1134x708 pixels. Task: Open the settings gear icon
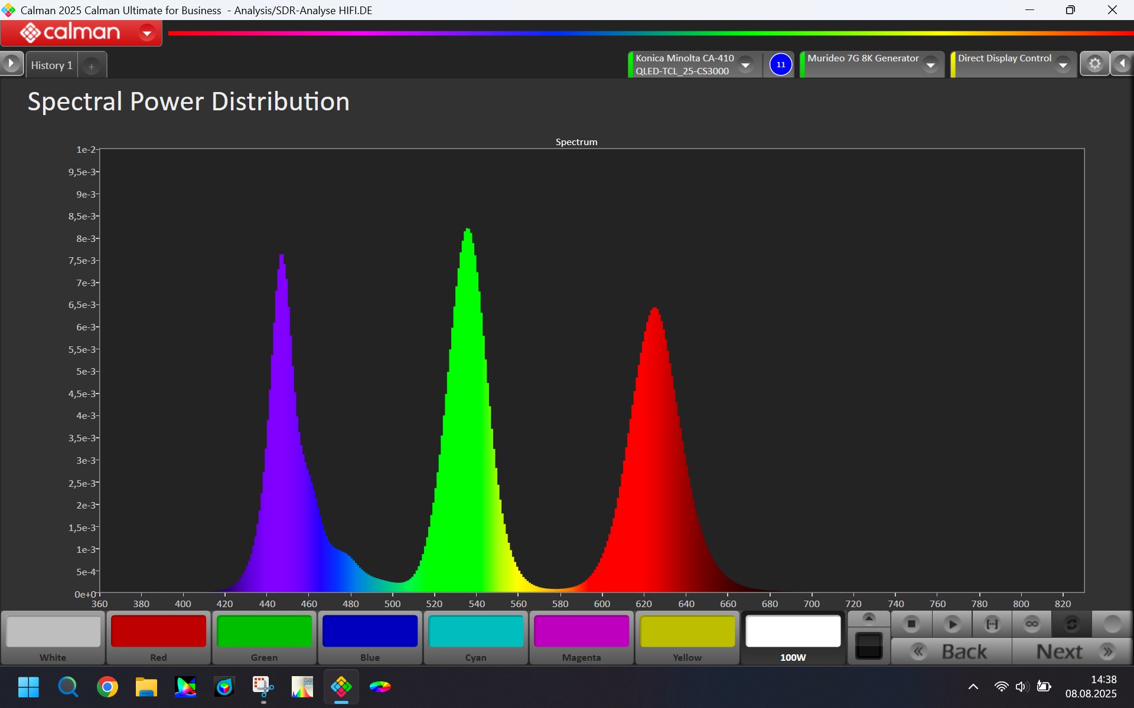[x=1094, y=64]
